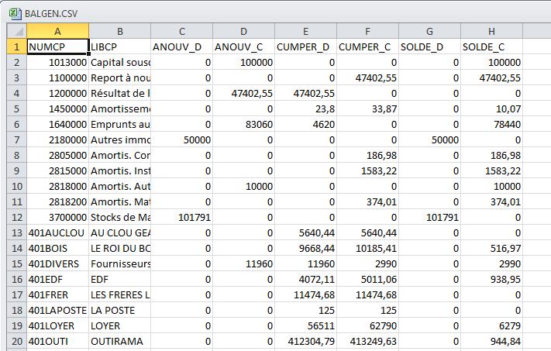Click the OUTIRAMA cell
551x351 pixels.
[x=120, y=341]
